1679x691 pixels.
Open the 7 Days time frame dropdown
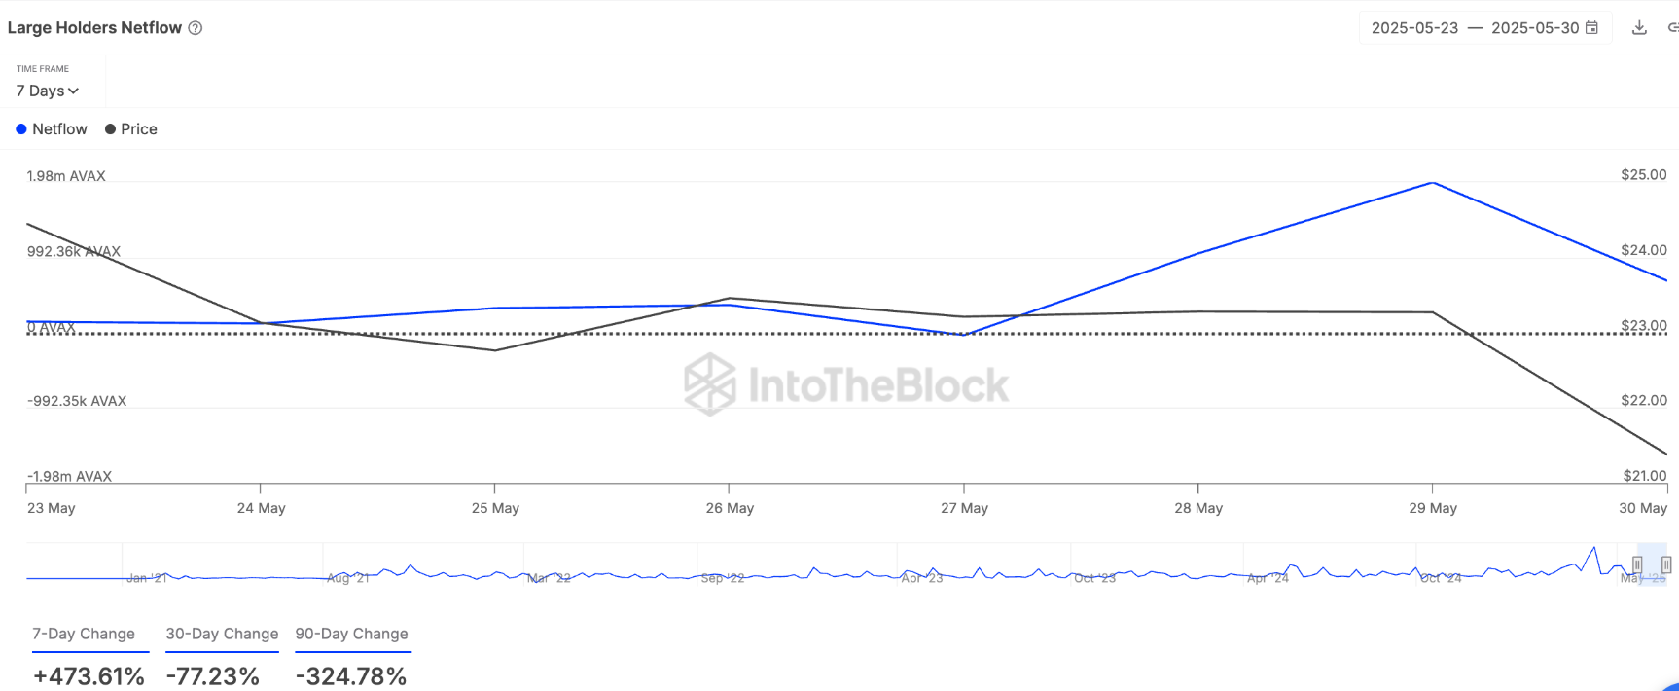click(x=47, y=91)
